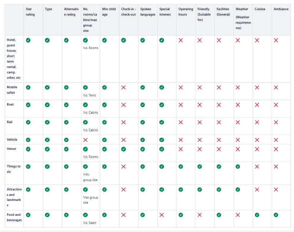Image resolution: width=294 pixels, height=232 pixels.
Task: Click the Special interest cross for Food and beverages
Action: [x=162, y=215]
